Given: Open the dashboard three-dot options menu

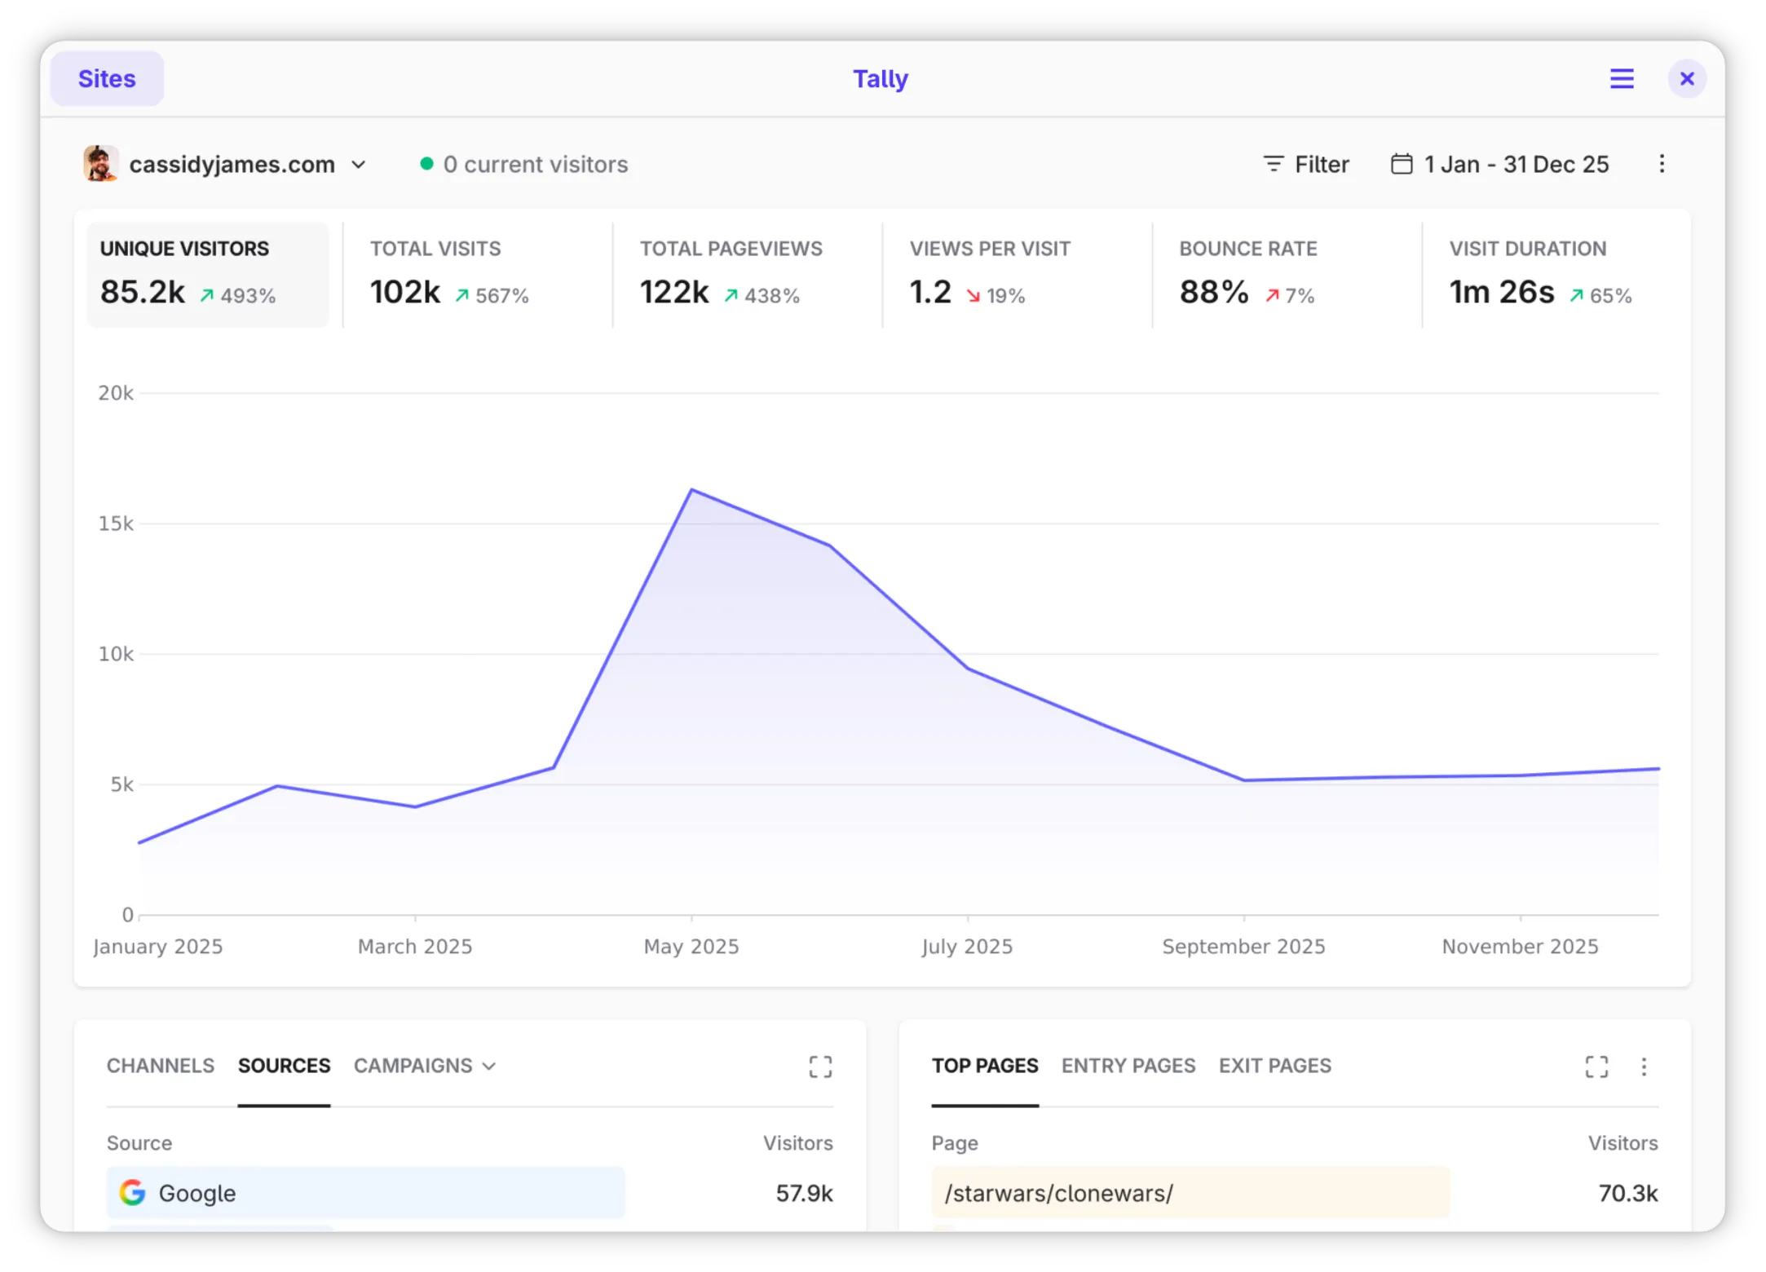Looking at the screenshot, I should (1662, 164).
